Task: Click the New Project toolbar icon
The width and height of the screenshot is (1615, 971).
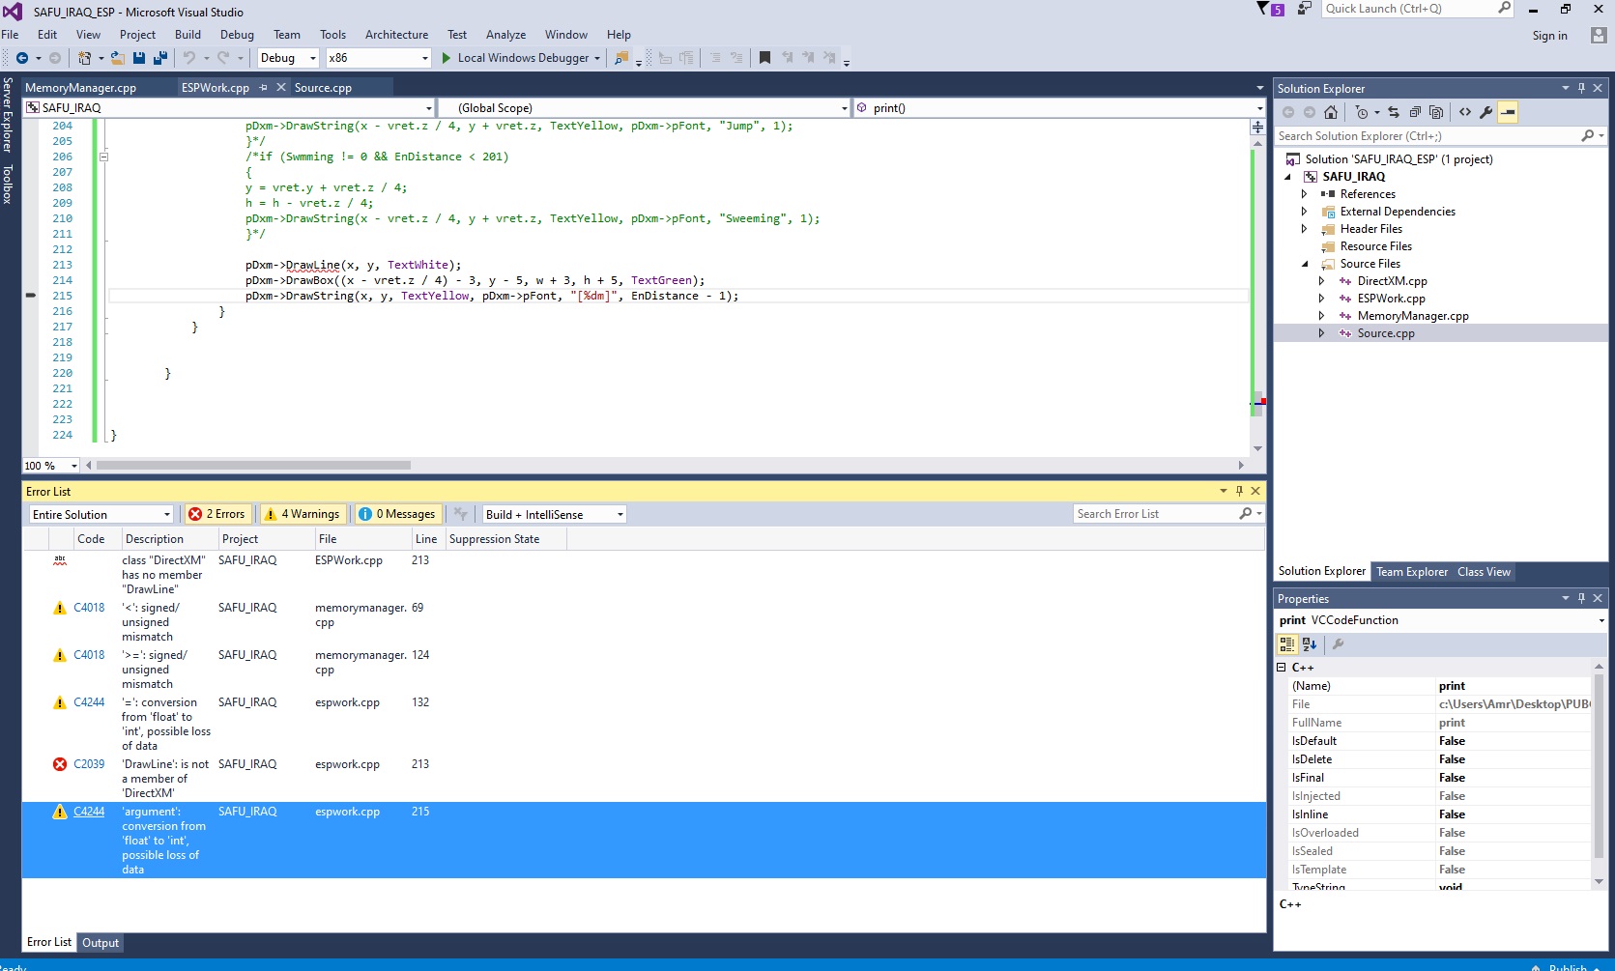Action: 85,58
